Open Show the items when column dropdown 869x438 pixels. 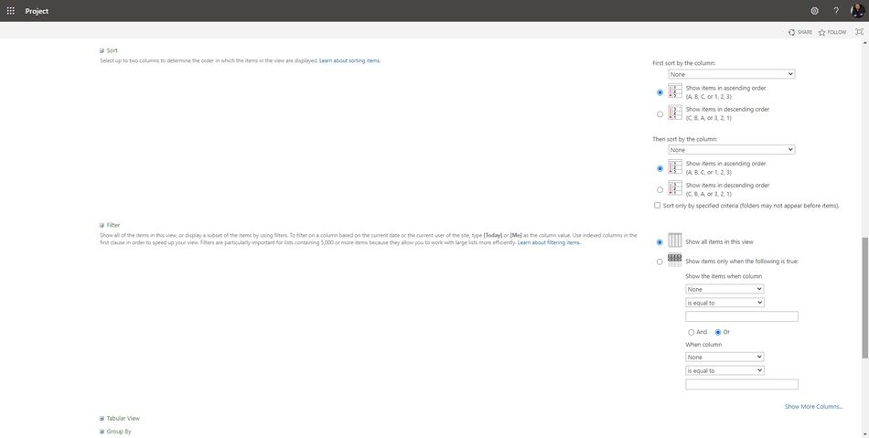pos(724,289)
